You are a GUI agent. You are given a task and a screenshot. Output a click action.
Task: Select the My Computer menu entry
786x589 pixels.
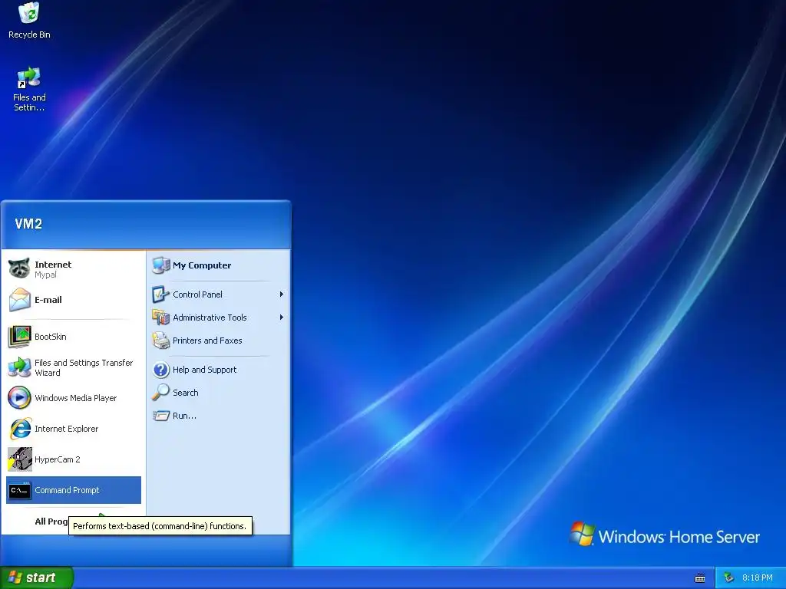coord(218,265)
